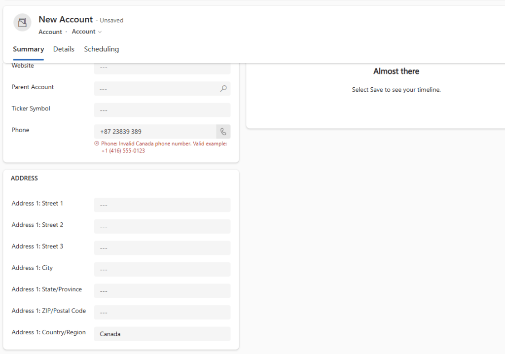This screenshot has height=354, width=505.
Task: Click the Parent Account lookup search icon
Action: 223,89
